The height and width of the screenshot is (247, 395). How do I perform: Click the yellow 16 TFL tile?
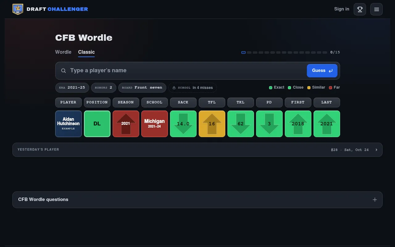[212, 124]
